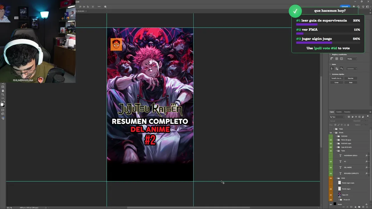The image size is (372, 209).
Task: Toggle visibility of DEL ANIME text layer
Action: pos(331,167)
